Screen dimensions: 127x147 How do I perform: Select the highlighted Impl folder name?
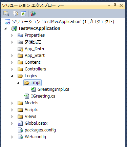pyautogui.click(x=36, y=83)
